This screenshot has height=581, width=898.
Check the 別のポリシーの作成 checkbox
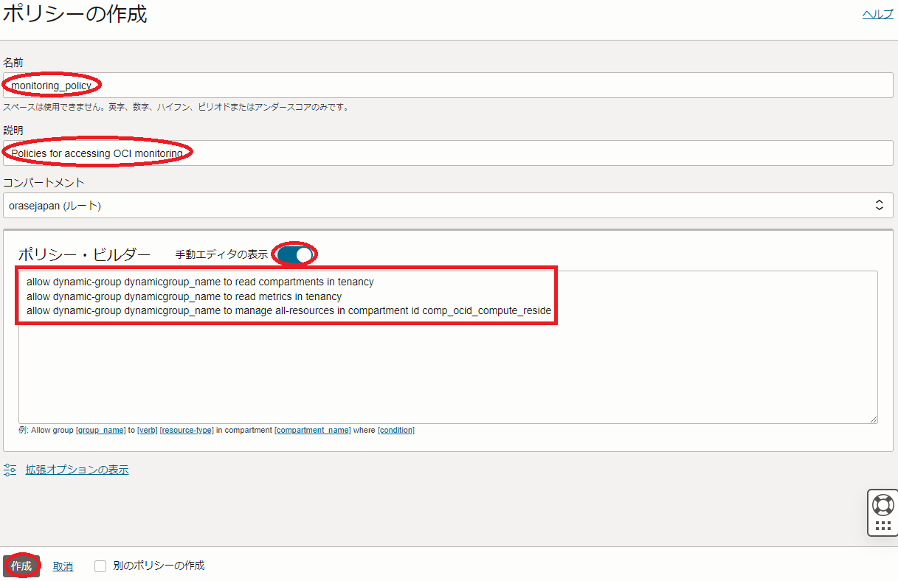click(x=101, y=566)
